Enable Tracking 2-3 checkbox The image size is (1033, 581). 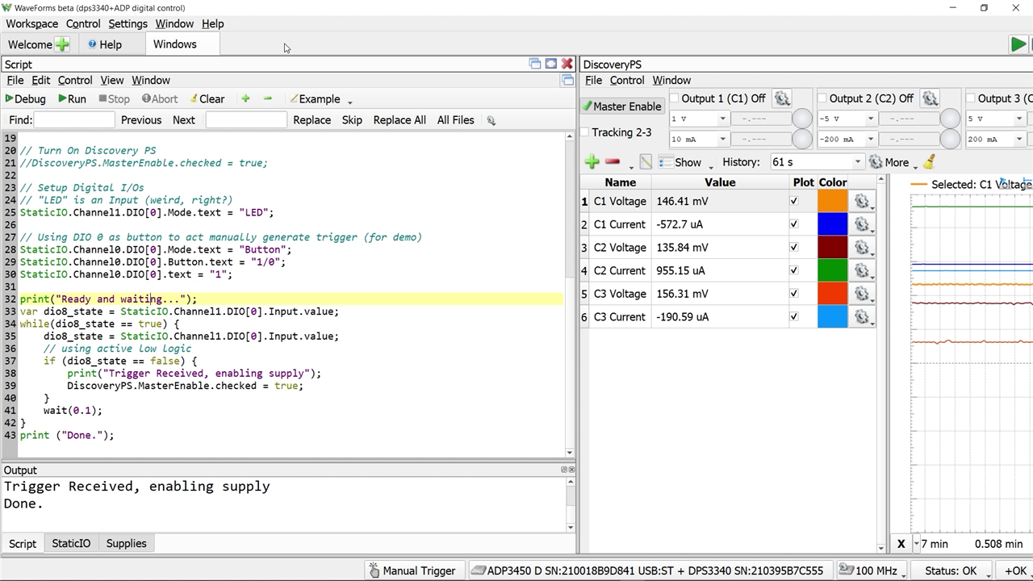tap(585, 132)
